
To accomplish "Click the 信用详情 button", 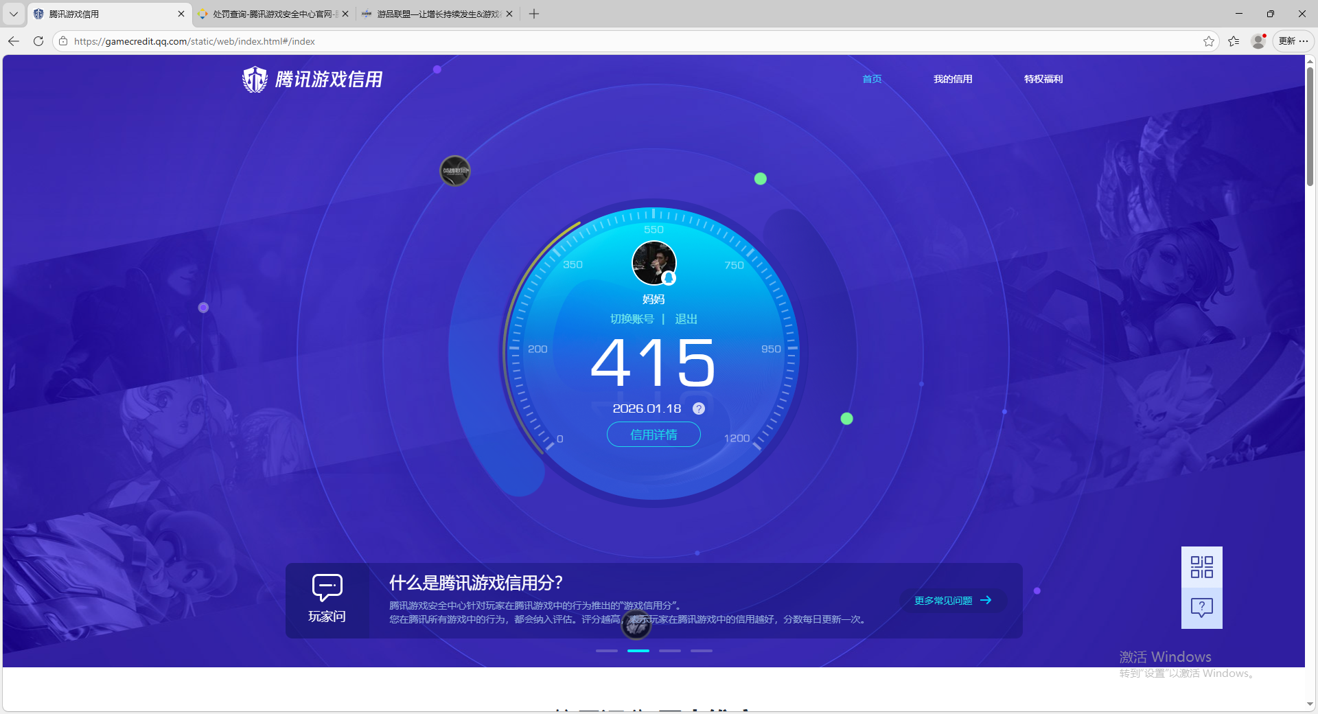I will coord(653,435).
